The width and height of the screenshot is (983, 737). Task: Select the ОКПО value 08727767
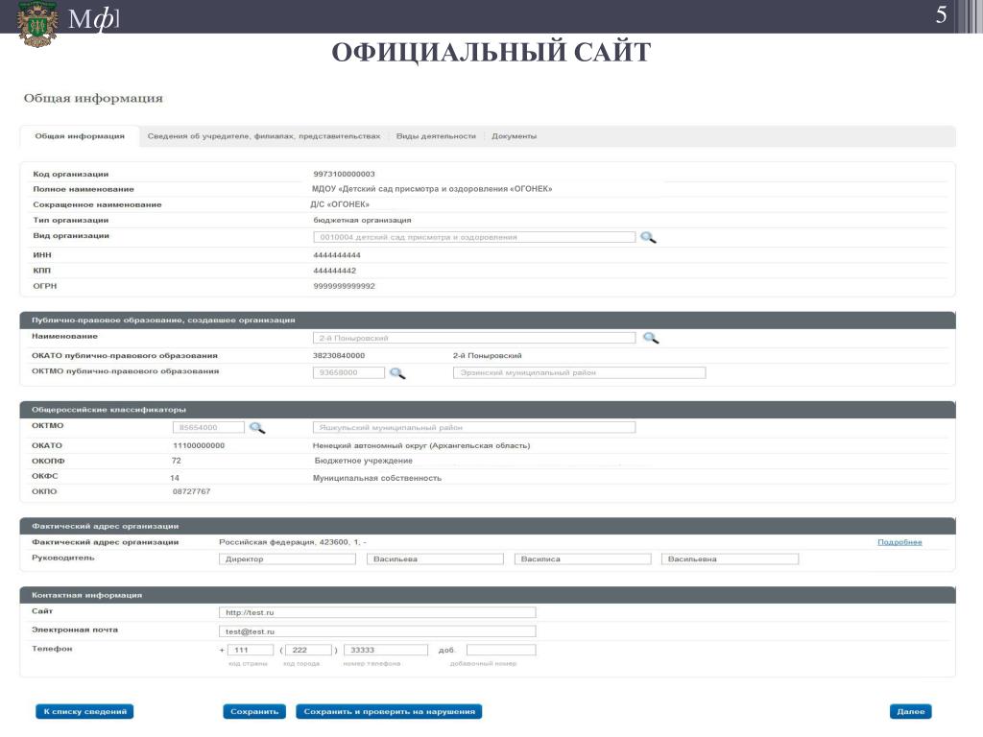point(192,491)
